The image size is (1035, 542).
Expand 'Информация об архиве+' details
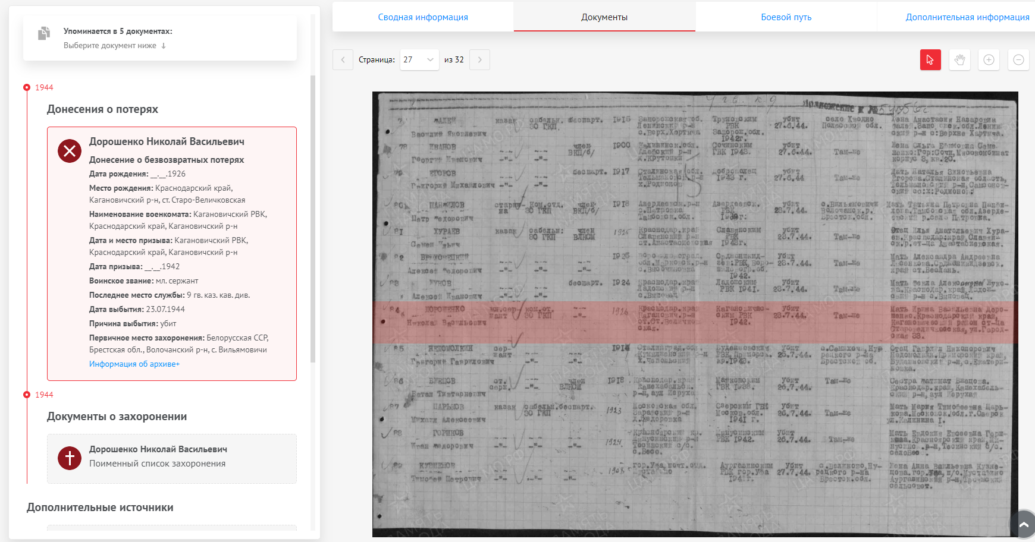pos(134,364)
